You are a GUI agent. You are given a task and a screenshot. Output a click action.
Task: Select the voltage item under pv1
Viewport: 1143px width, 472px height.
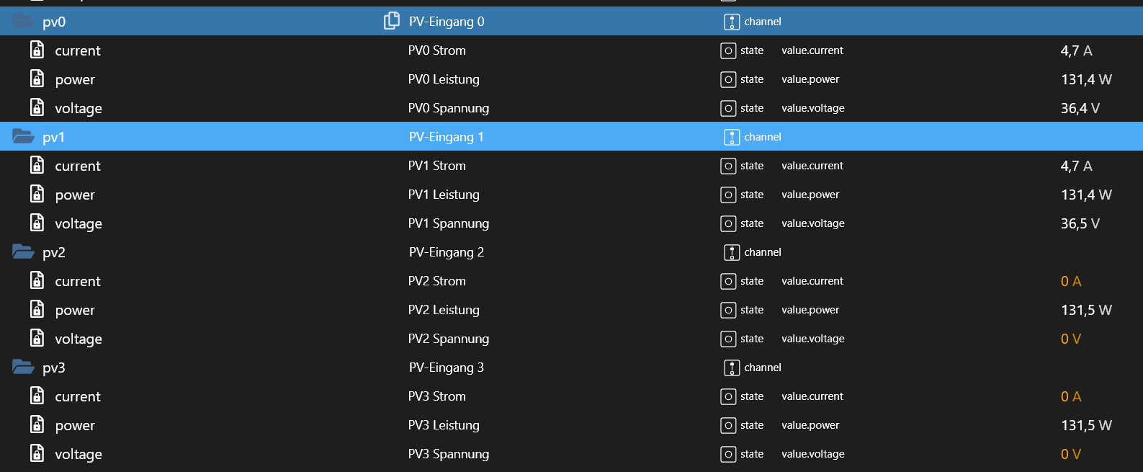coord(79,224)
